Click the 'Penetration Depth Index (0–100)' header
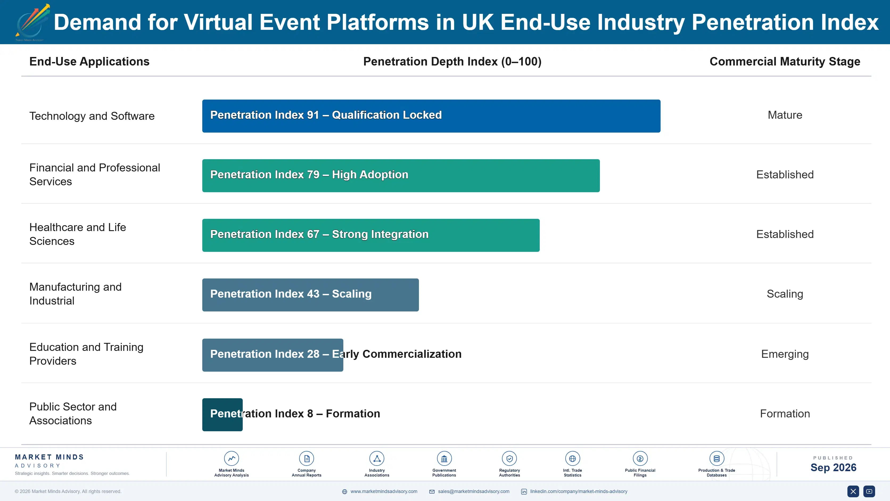 (452, 61)
